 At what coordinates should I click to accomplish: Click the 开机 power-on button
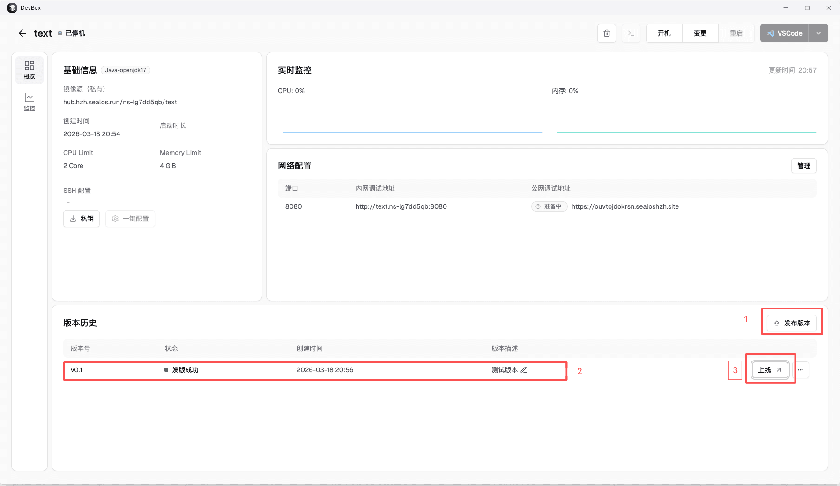pyautogui.click(x=664, y=33)
